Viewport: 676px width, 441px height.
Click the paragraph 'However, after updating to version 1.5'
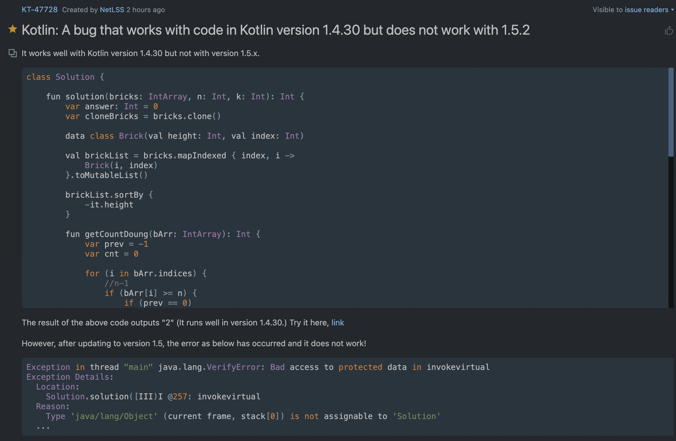194,343
